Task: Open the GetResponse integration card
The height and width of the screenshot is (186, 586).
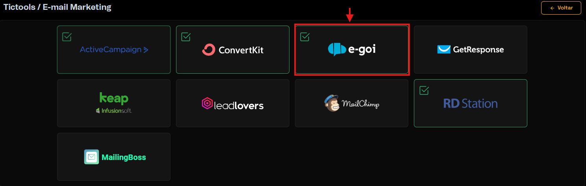Action: tap(470, 50)
